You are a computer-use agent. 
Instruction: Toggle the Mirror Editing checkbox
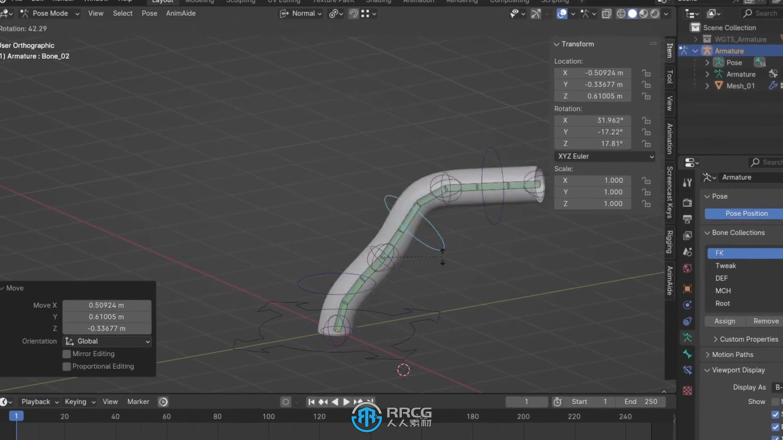point(66,353)
